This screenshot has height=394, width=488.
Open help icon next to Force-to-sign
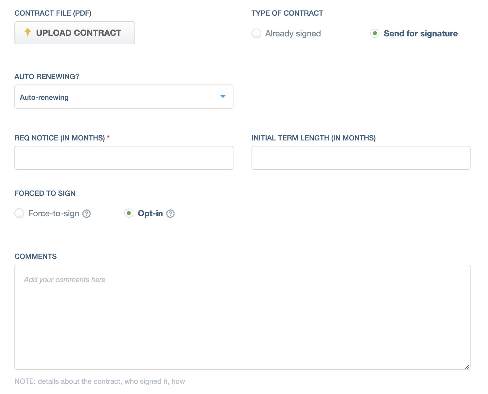[87, 214]
